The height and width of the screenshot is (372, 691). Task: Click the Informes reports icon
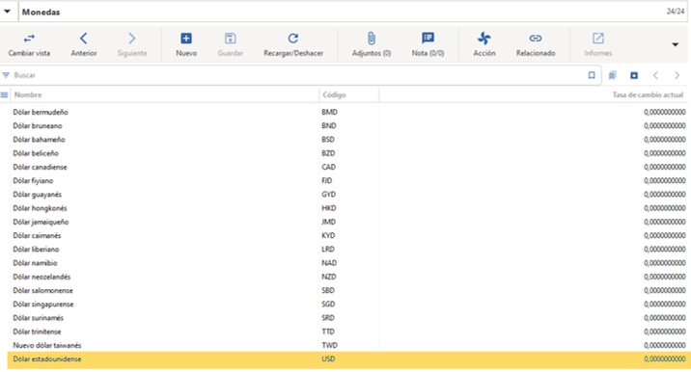pos(598,39)
